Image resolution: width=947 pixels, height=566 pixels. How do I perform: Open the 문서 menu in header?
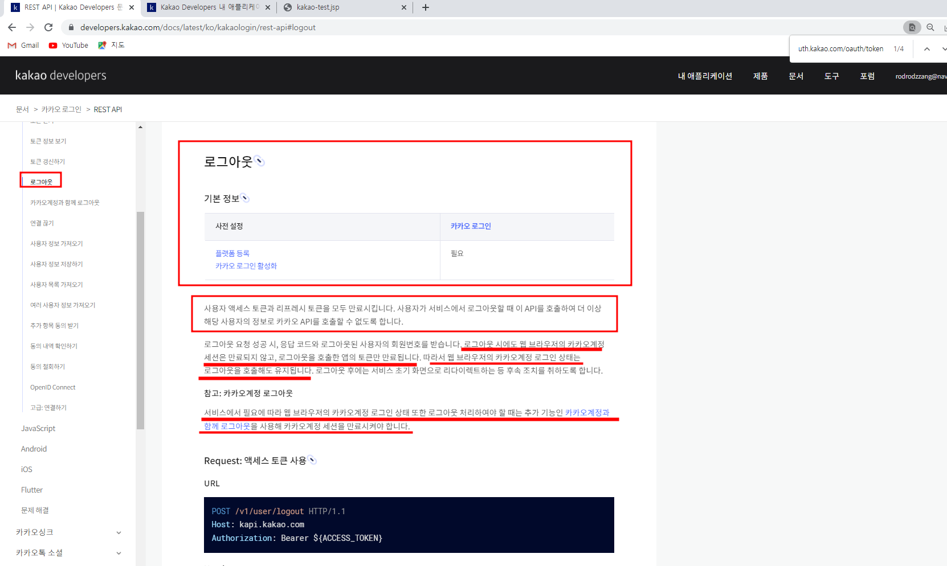796,76
